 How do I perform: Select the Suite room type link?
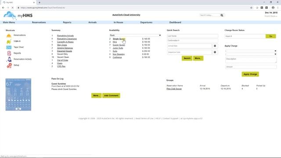[115, 51]
